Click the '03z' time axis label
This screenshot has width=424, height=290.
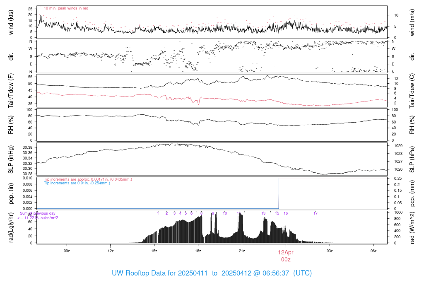click(x=329, y=251)
